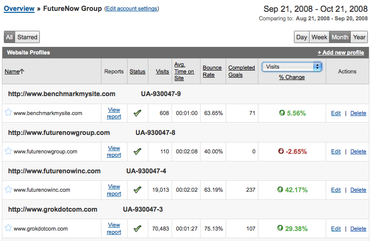View report for www.grokdotcom.com
The height and width of the screenshot is (241, 375).
[x=114, y=228]
